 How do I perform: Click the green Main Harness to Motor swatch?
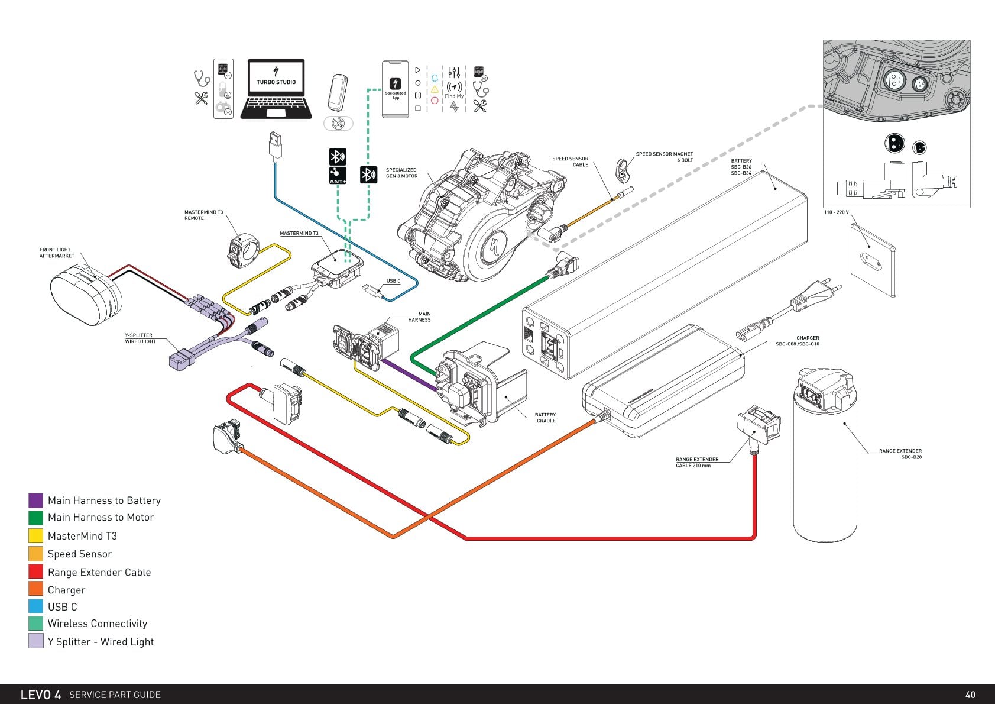pos(35,518)
